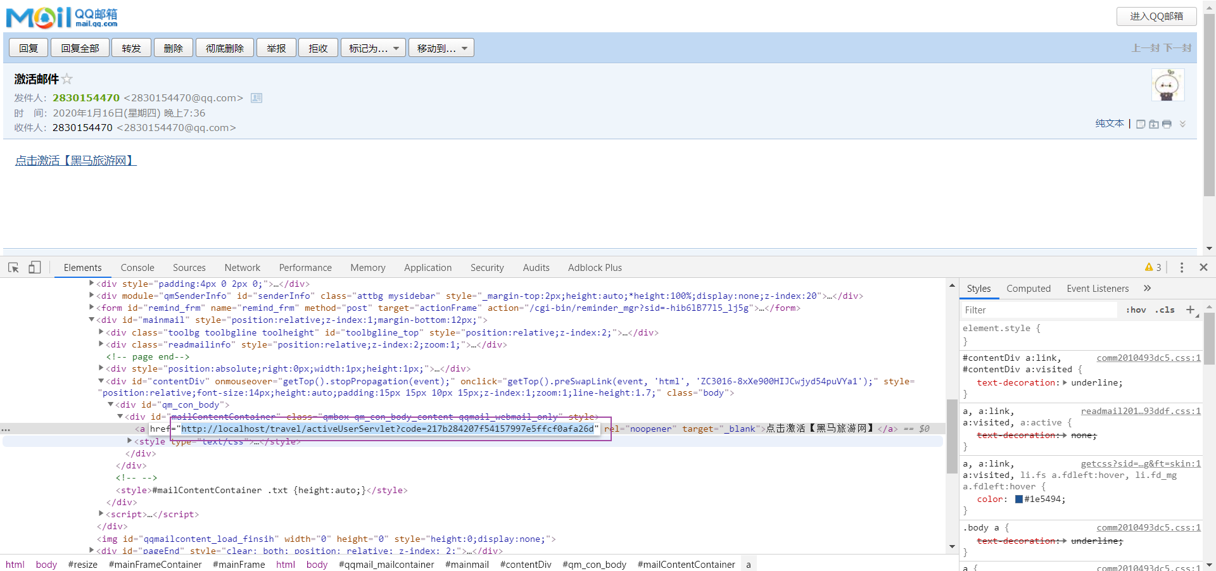
Task: Click the Styles Filter input
Action: pos(1039,310)
